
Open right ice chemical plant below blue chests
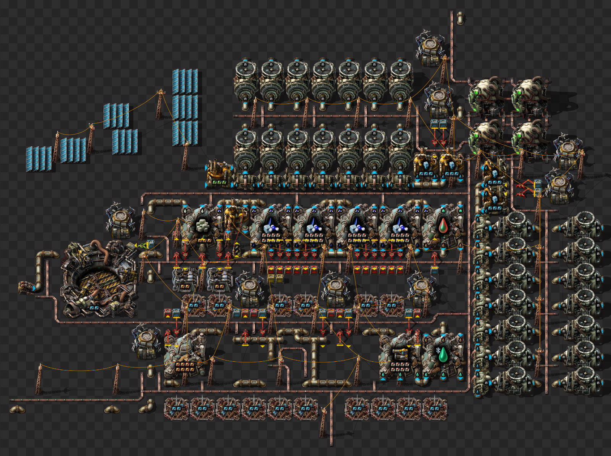tap(451, 165)
